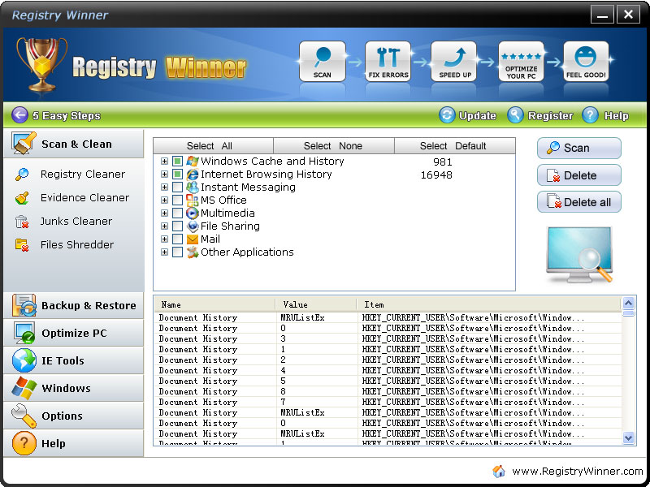Sort results by the Item column header
This screenshot has width=650, height=487.
(x=489, y=305)
